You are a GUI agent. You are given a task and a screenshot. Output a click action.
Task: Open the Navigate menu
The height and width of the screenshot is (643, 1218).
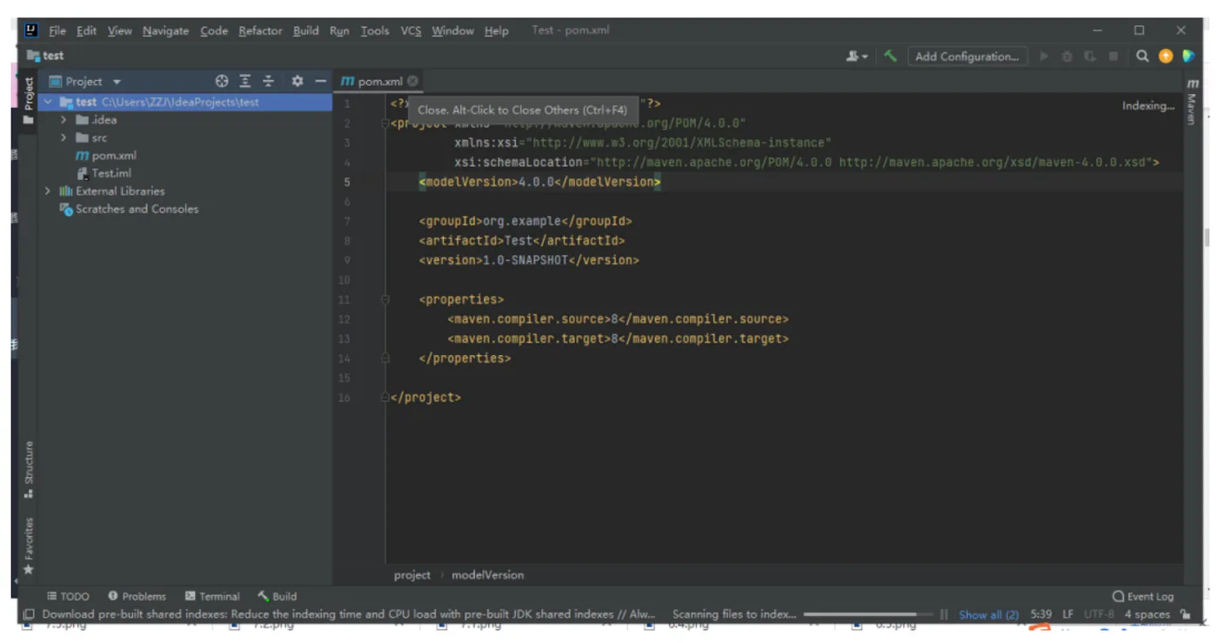[165, 30]
